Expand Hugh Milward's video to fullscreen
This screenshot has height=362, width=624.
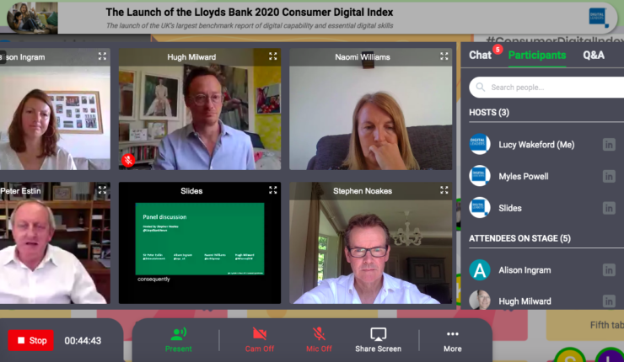272,56
